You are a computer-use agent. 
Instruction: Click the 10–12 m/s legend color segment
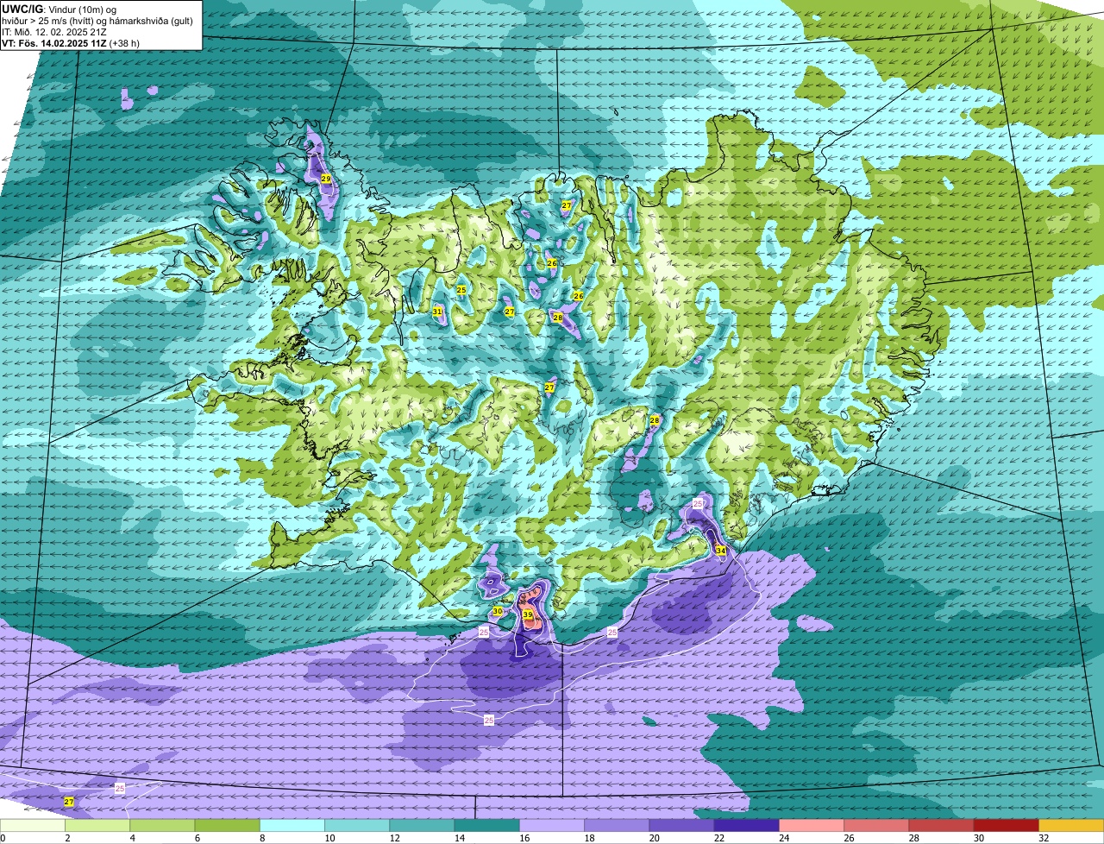tap(357, 826)
